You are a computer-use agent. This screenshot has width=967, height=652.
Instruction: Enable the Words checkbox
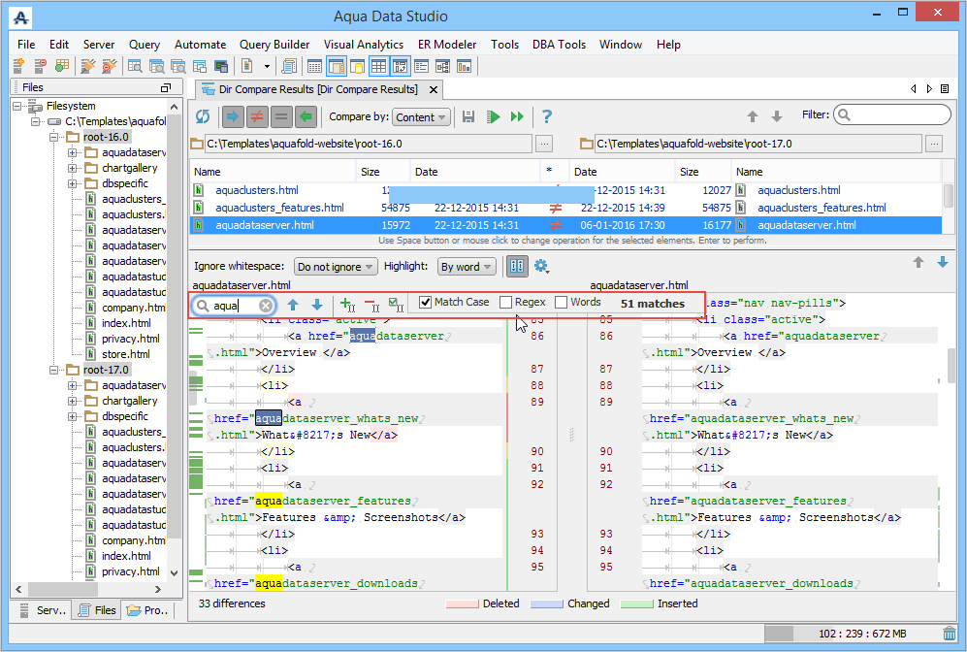pyautogui.click(x=562, y=303)
